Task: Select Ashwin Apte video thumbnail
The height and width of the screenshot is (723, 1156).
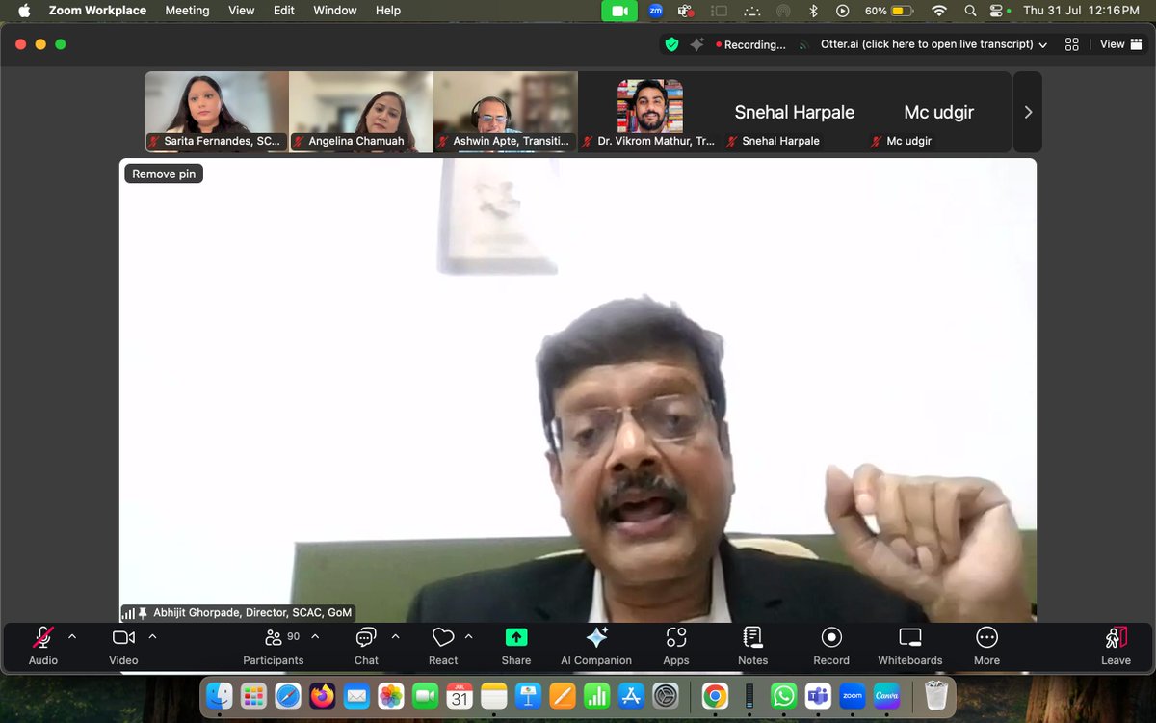Action: coord(506,112)
